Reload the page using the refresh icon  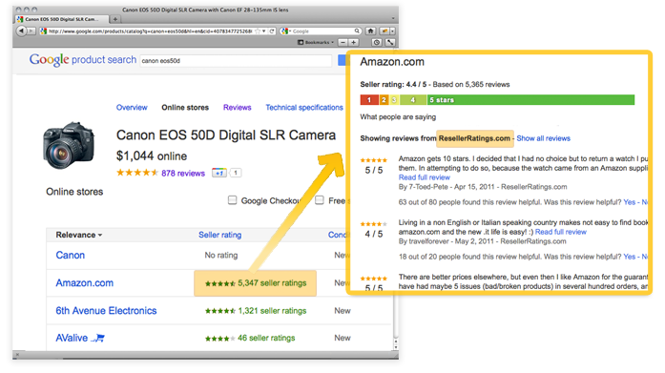point(272,31)
